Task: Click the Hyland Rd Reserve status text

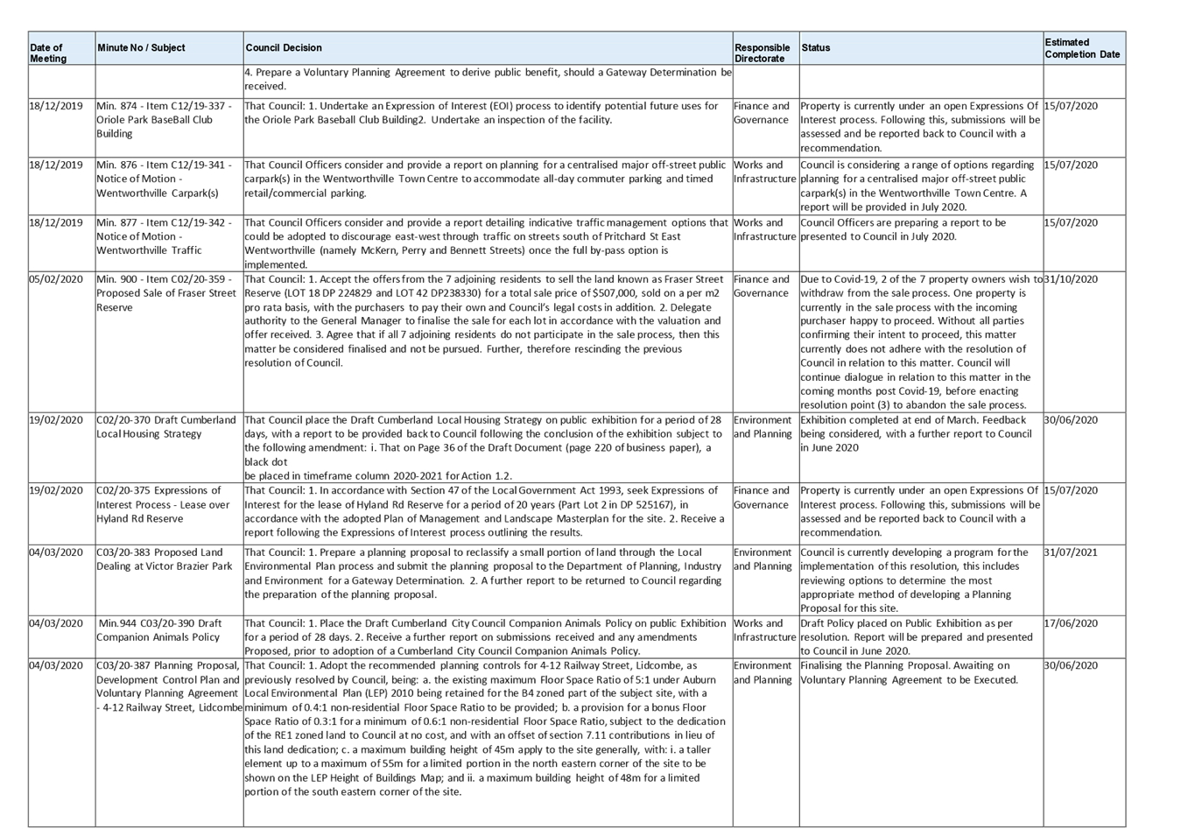Action: coord(920,512)
